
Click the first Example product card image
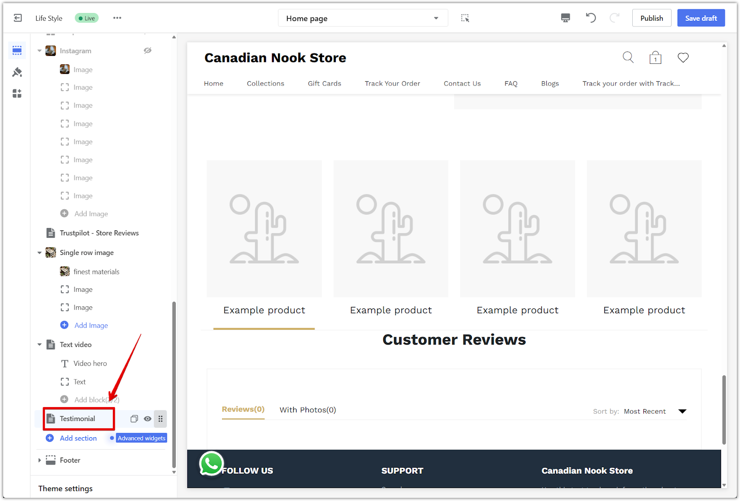(x=264, y=229)
